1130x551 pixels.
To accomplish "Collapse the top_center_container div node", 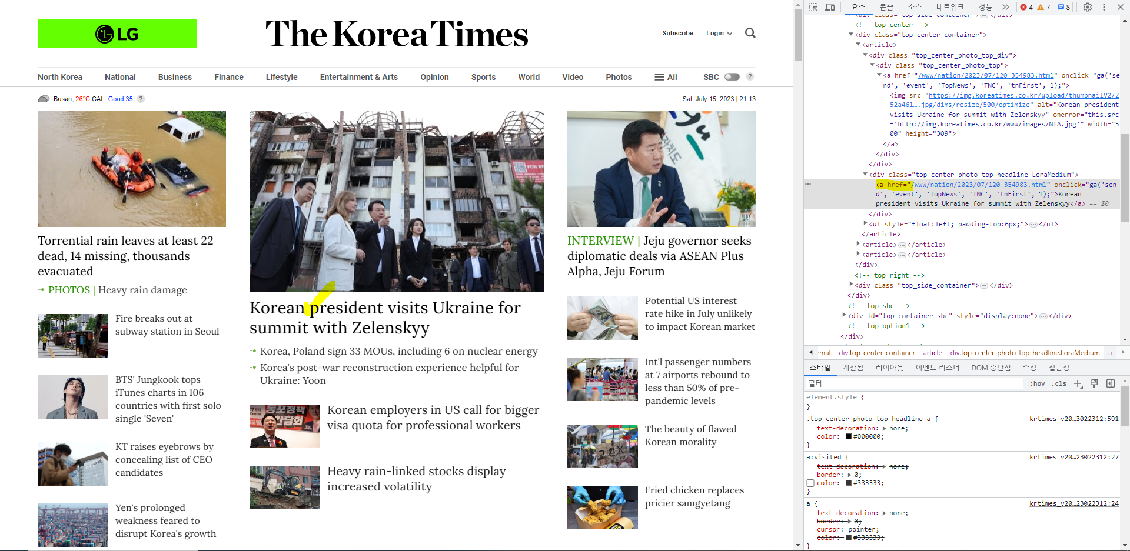I will (x=850, y=35).
